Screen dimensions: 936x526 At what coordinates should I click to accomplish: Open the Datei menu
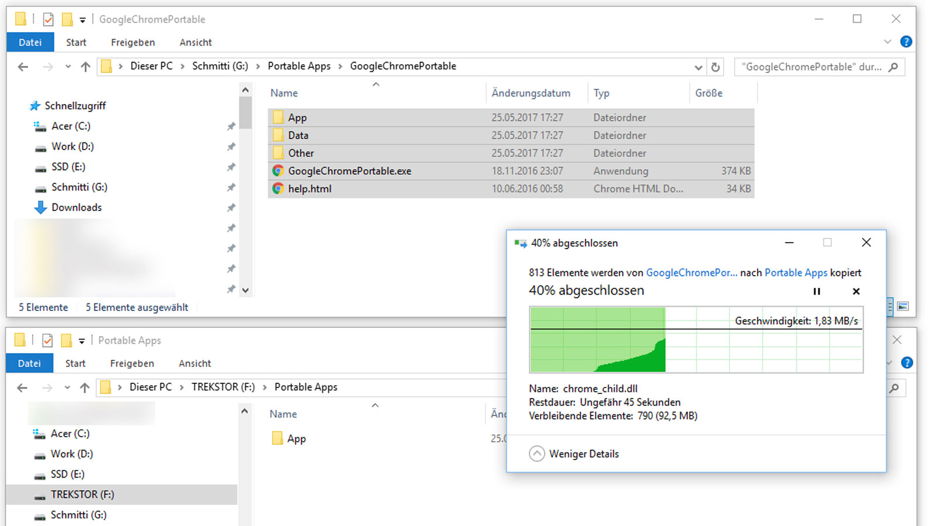[x=30, y=42]
